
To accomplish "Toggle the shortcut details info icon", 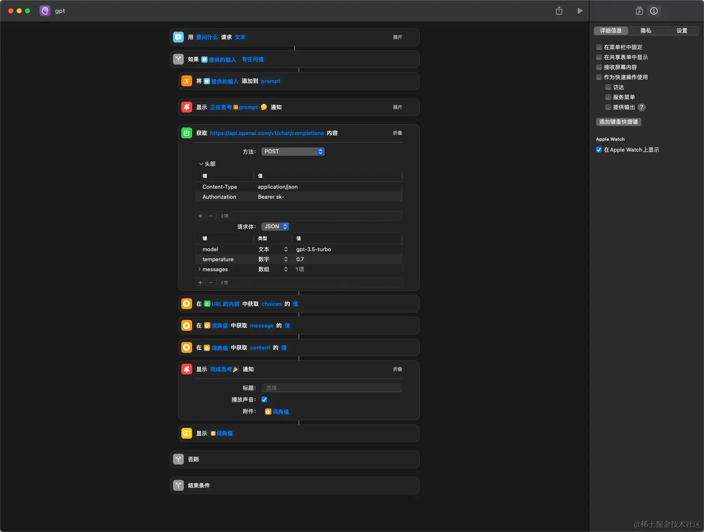I will tap(654, 11).
